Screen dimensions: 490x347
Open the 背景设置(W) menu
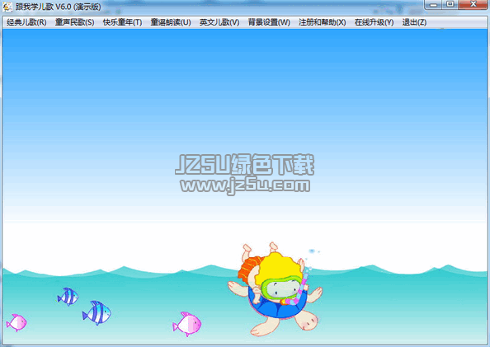tap(269, 22)
